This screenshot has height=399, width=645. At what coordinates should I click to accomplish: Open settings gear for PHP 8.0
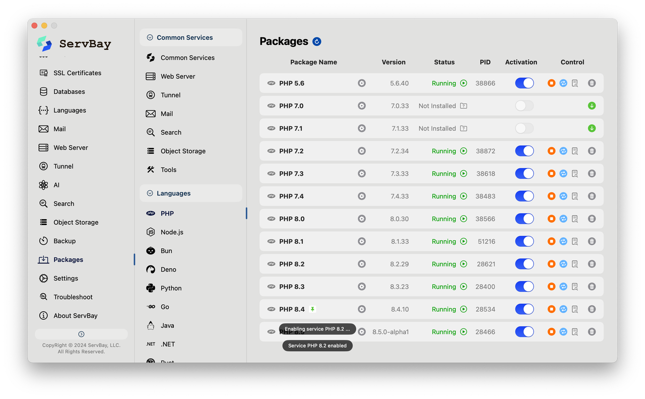click(362, 219)
